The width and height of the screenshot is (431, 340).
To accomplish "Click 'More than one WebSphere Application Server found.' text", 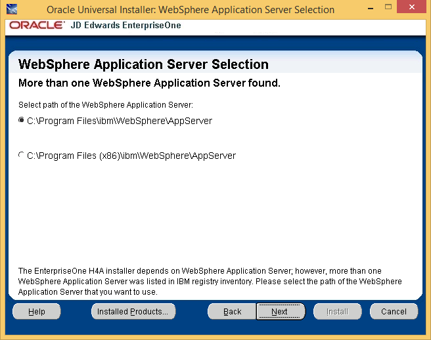I will click(x=149, y=83).
